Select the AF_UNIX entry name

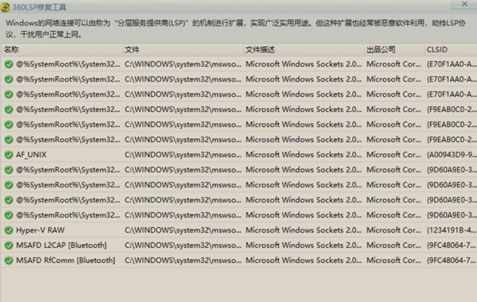(x=31, y=155)
